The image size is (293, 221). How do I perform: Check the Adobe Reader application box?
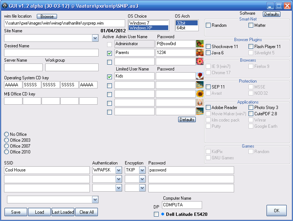pos(208,107)
